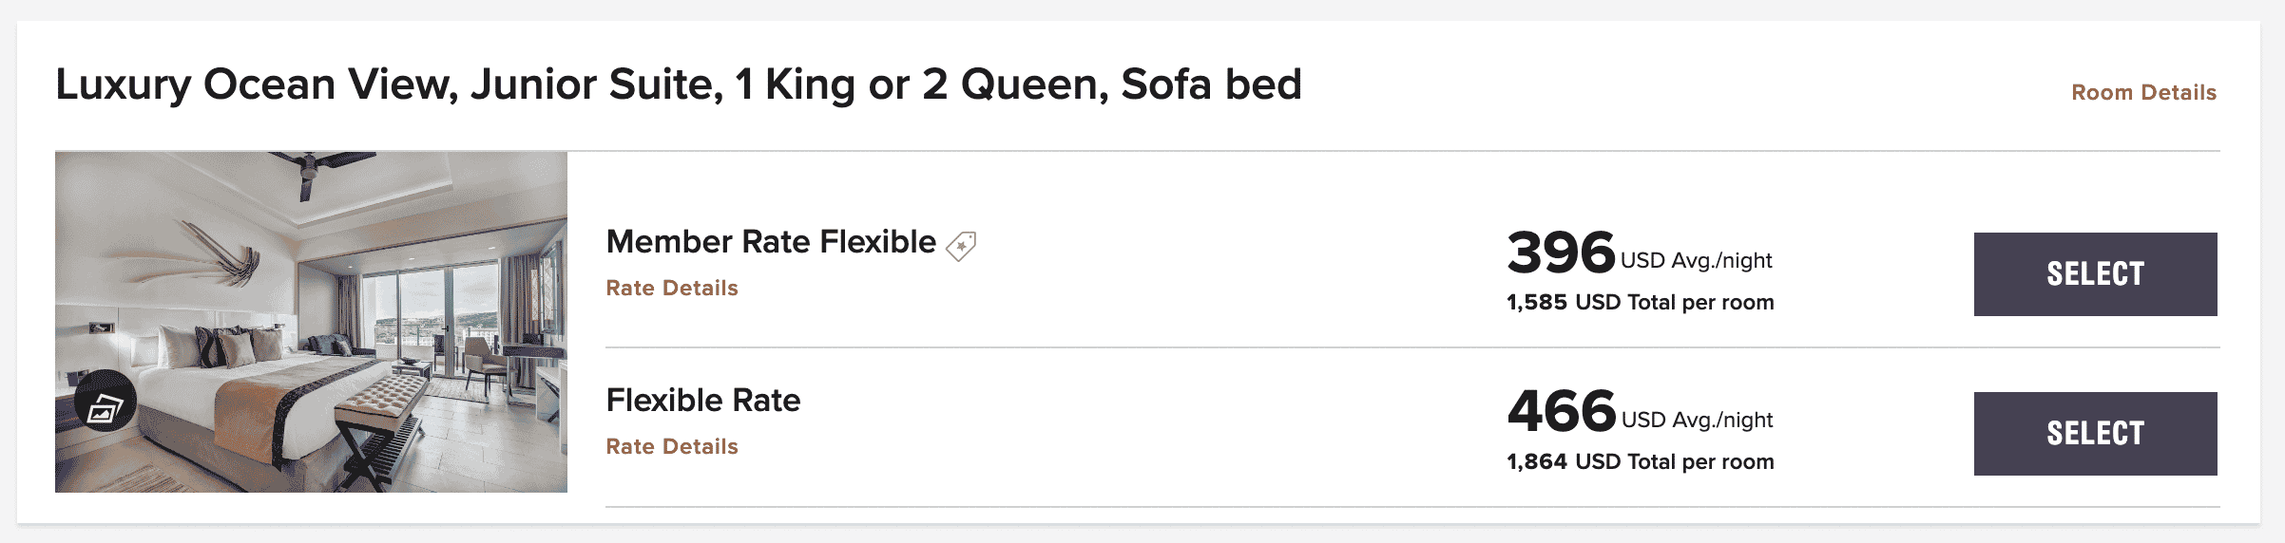The height and width of the screenshot is (543, 2285).
Task: Click the Luxury Ocean View room heading
Action: point(678,84)
